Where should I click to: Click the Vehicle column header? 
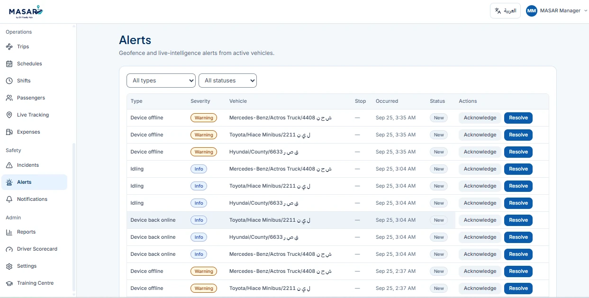click(238, 101)
